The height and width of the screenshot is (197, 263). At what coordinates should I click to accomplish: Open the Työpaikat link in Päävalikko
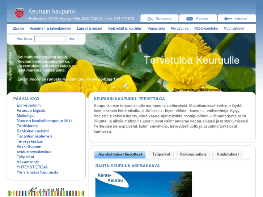tap(25, 157)
